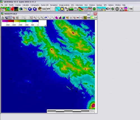Click the zoom in magnifier icon
Viewport: 140px width, 120px height.
[35, 18]
